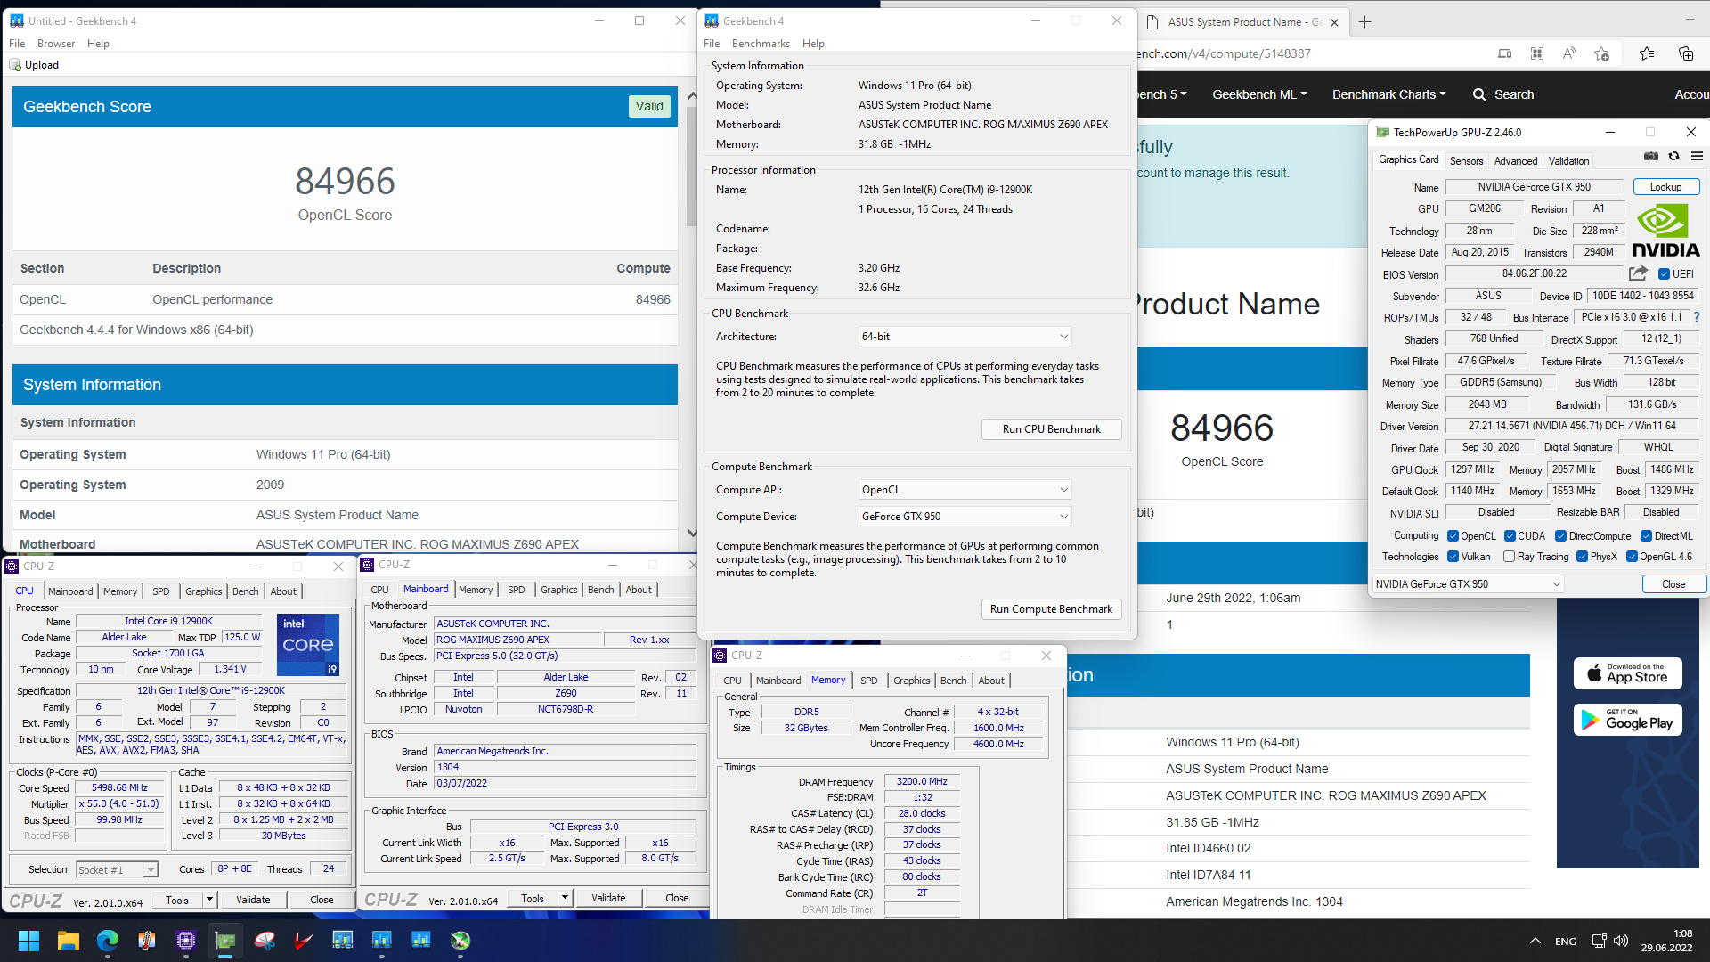Click the Close button in GPU-Z
Screen dimensions: 1710x962
1673,584
